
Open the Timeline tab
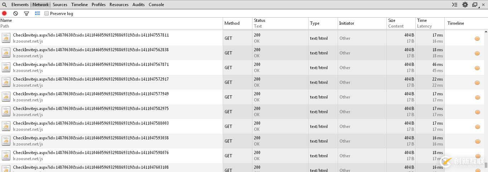tap(79, 5)
